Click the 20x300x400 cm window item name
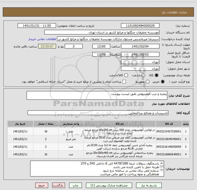The image size is (197, 190). (120, 155)
